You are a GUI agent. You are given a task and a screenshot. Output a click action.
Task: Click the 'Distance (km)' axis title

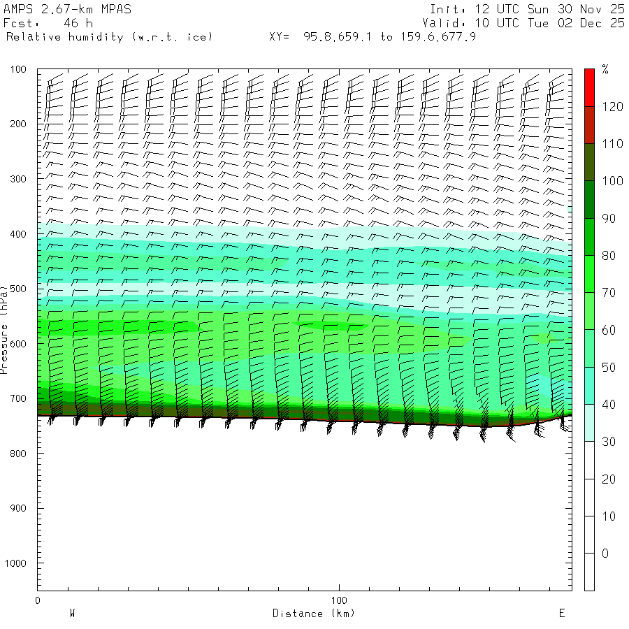click(314, 614)
